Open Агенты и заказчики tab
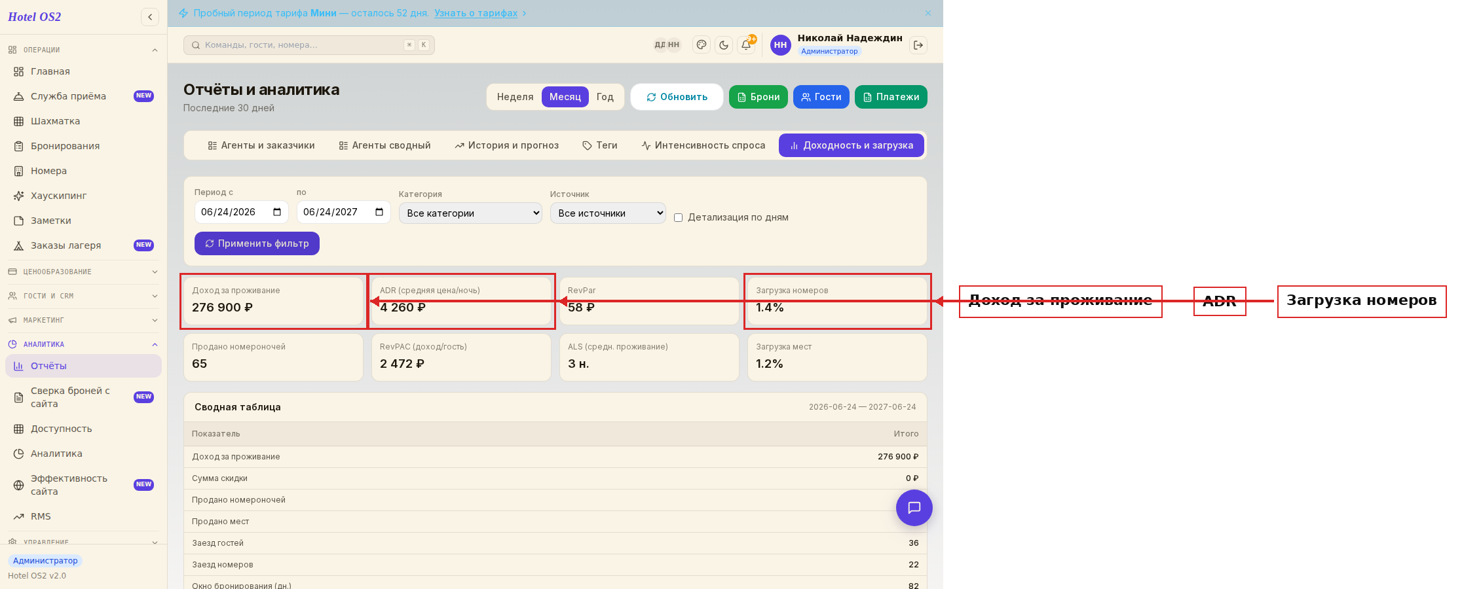The height and width of the screenshot is (589, 1462). point(261,145)
